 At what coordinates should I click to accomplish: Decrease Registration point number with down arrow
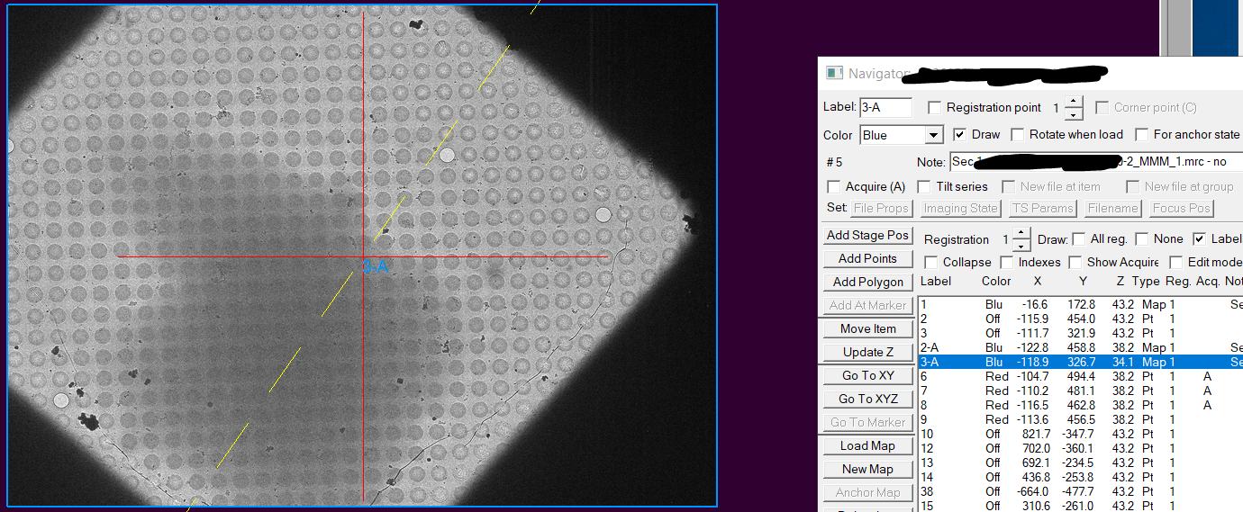[1074, 114]
